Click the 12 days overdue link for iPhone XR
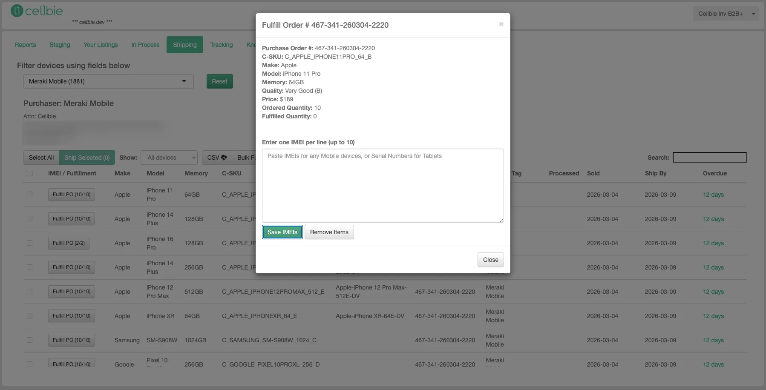 tap(713, 316)
